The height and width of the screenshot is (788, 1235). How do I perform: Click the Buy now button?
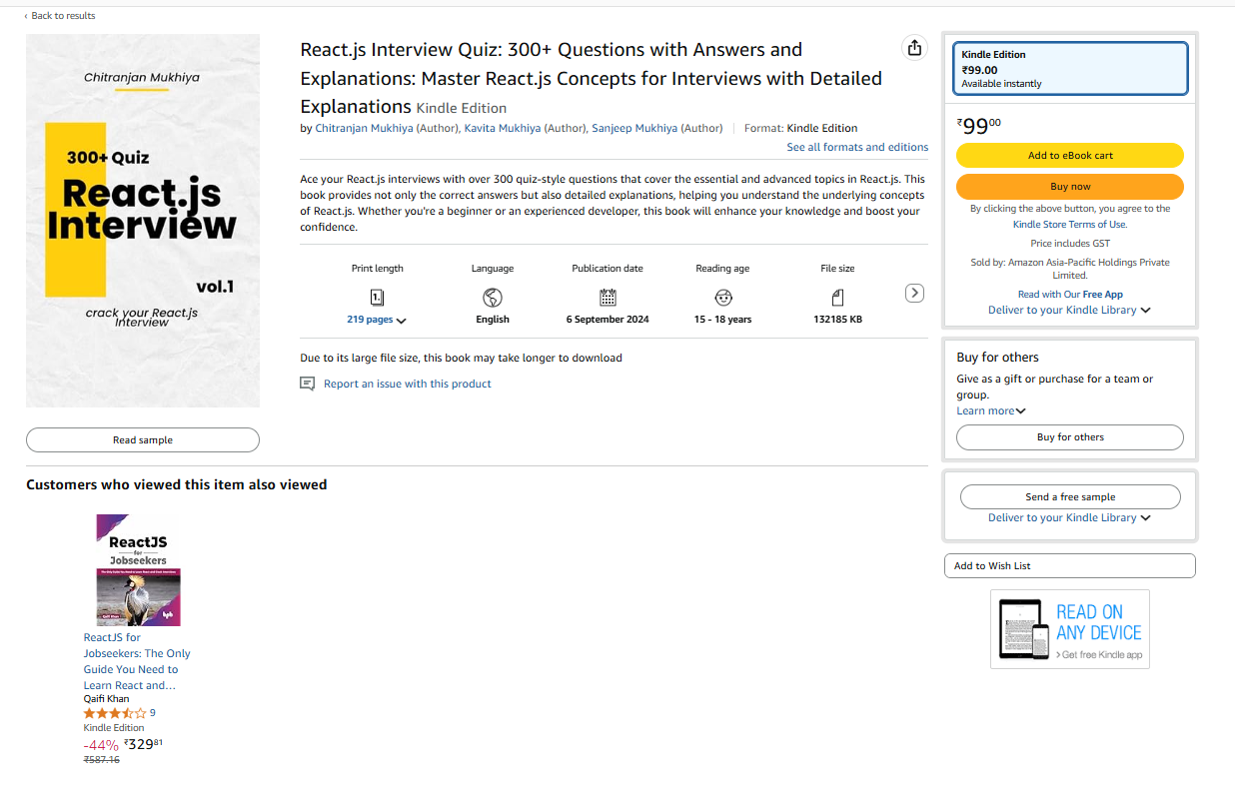(x=1070, y=187)
